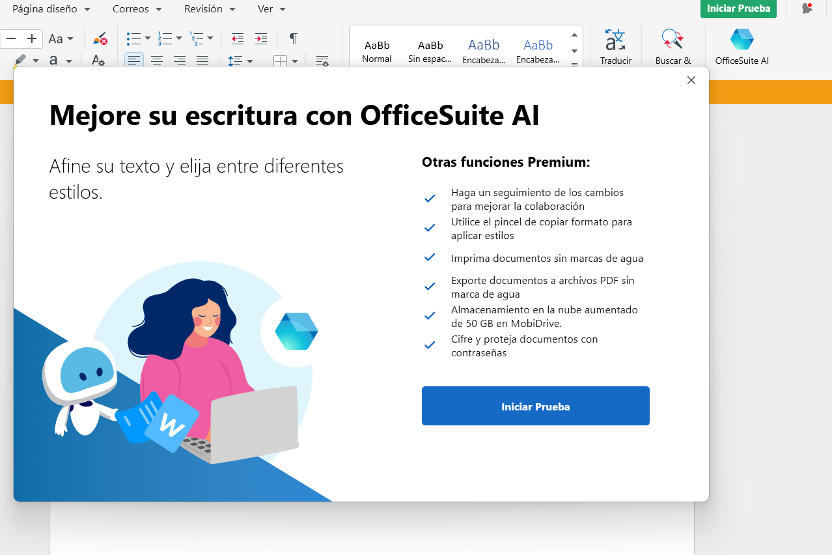The width and height of the screenshot is (832, 555).
Task: Justify text alignment
Action: (202, 60)
